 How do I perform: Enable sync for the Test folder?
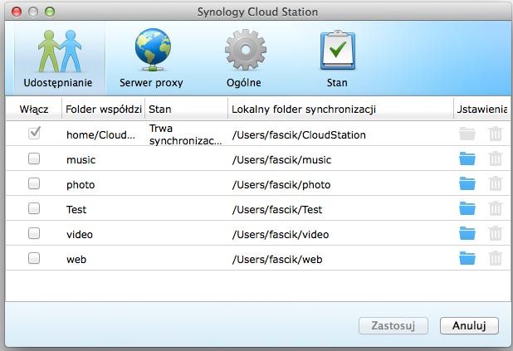pos(34,208)
